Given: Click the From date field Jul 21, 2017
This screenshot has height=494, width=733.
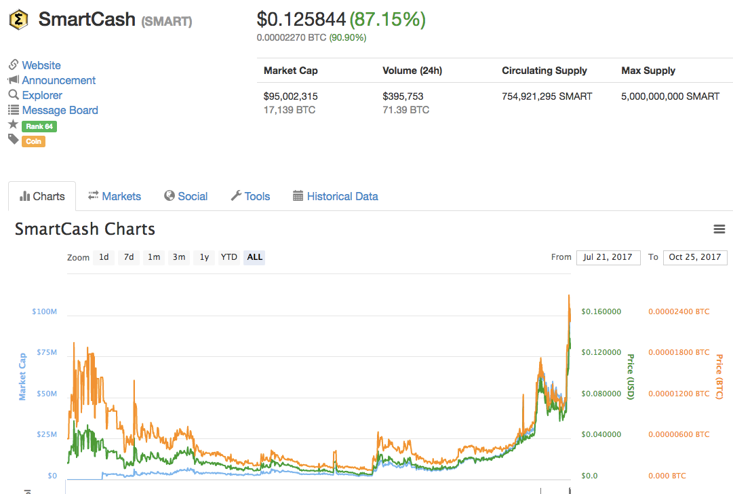Looking at the screenshot, I should click(x=608, y=257).
